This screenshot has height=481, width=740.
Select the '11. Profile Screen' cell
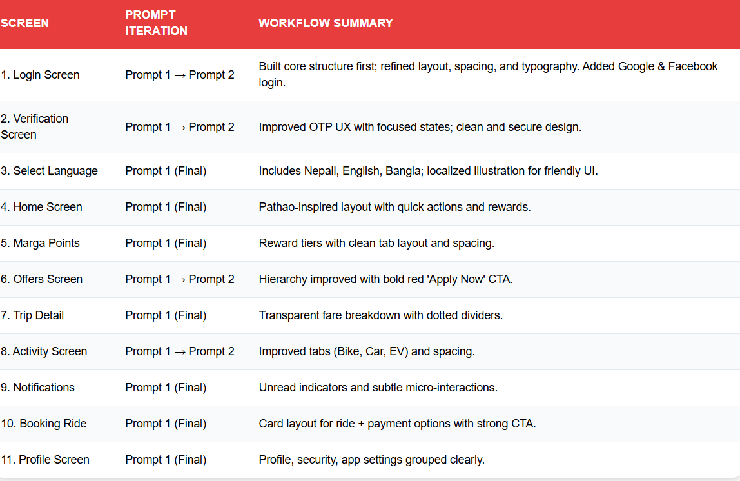pos(45,460)
